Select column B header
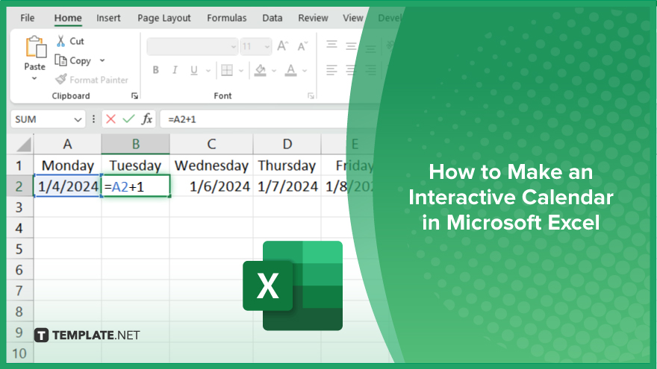The width and height of the screenshot is (657, 369). [135, 145]
